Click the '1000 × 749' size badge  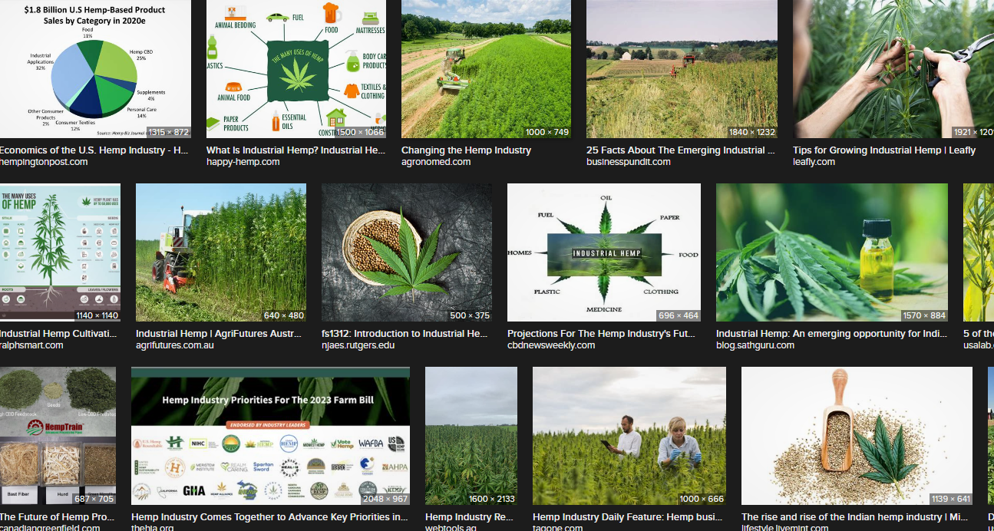(x=547, y=132)
